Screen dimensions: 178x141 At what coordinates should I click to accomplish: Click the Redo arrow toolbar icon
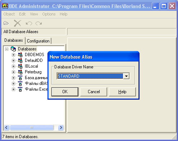tap(38, 23)
